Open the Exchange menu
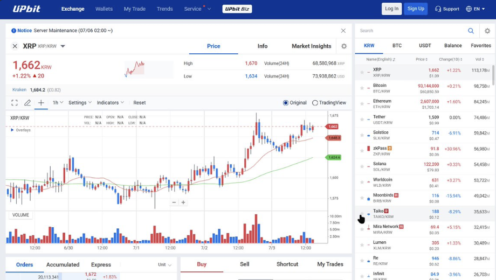Viewport: 496px width, 280px height. point(73,9)
